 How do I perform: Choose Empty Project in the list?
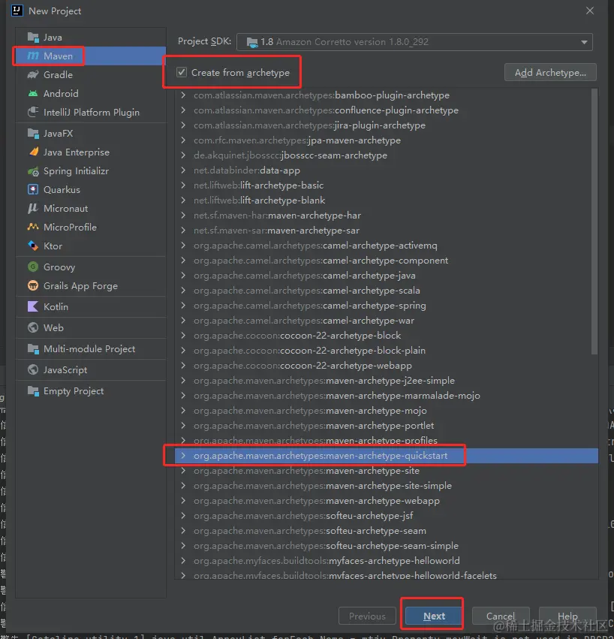pos(91,390)
